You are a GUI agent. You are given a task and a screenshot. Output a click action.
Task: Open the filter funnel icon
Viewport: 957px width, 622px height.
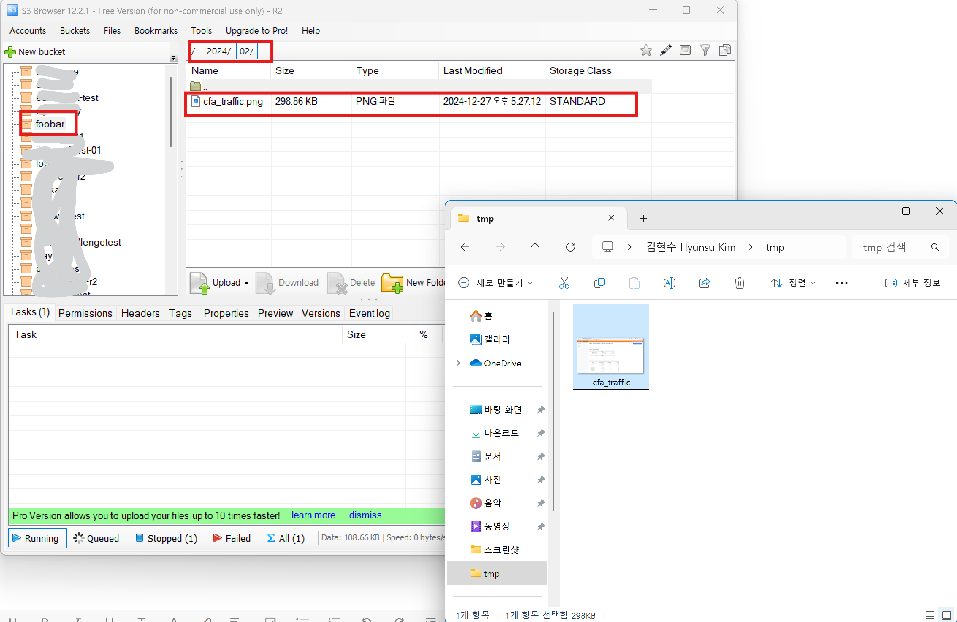(x=705, y=51)
